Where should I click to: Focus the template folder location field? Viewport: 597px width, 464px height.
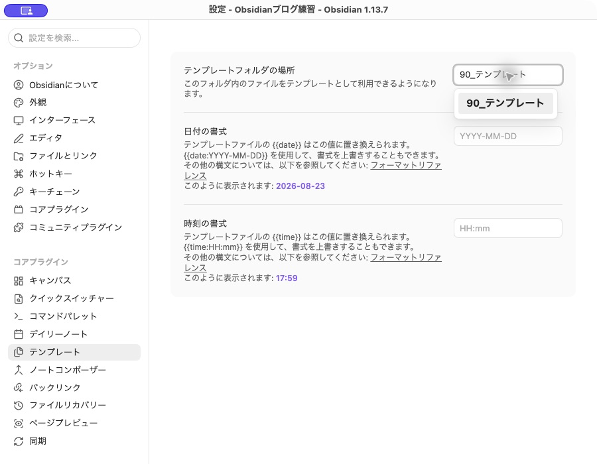(x=508, y=74)
